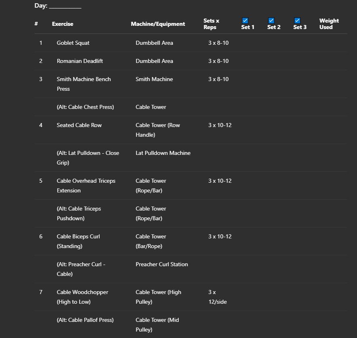Screen dimensions: 357x338
Task: Click the Alt: Cable Triceps Pushdown entry
Action: point(79,213)
